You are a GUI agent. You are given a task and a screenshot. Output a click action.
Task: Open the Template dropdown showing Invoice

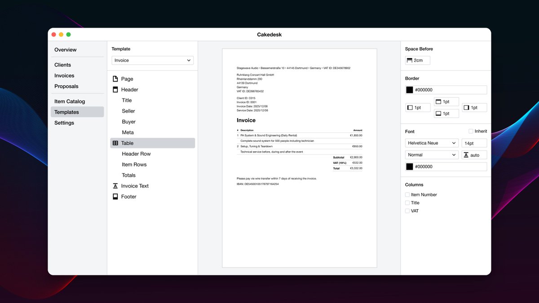tap(152, 59)
